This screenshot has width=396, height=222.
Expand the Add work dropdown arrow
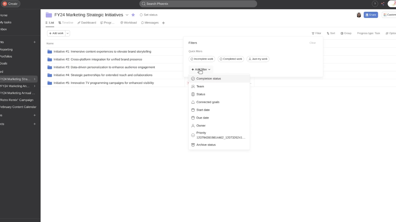pyautogui.click(x=67, y=33)
